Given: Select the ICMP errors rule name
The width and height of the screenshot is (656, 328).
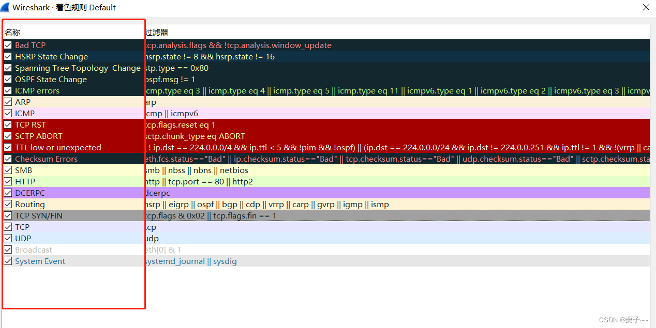Looking at the screenshot, I should coord(37,91).
